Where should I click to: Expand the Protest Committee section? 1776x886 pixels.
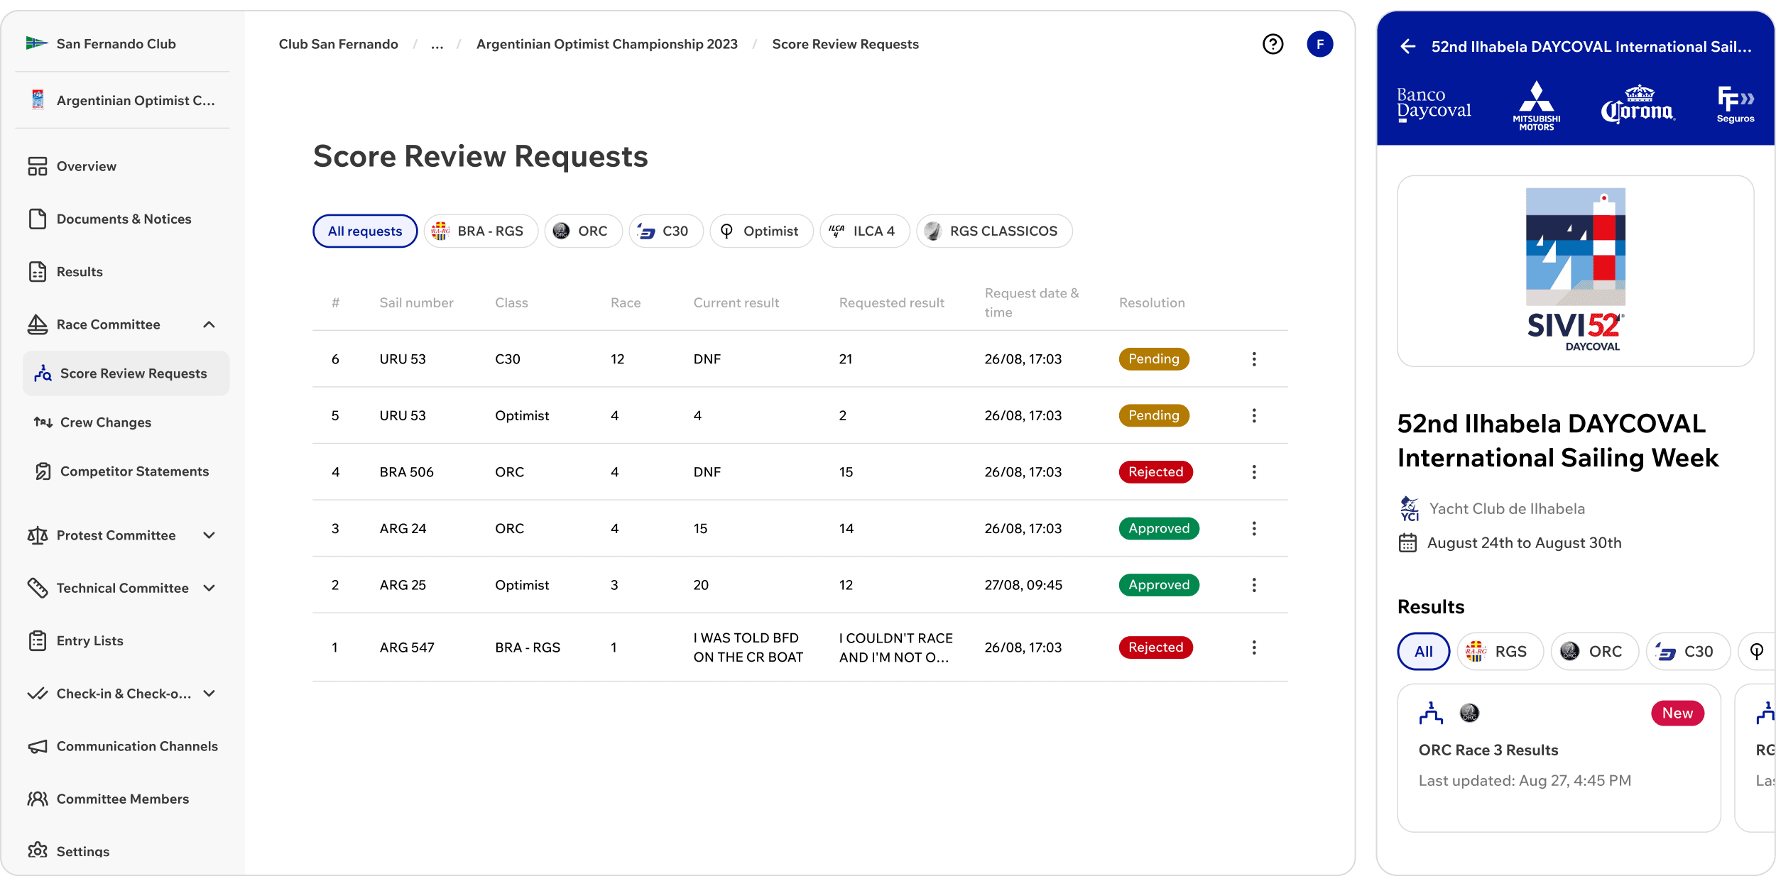pos(209,535)
